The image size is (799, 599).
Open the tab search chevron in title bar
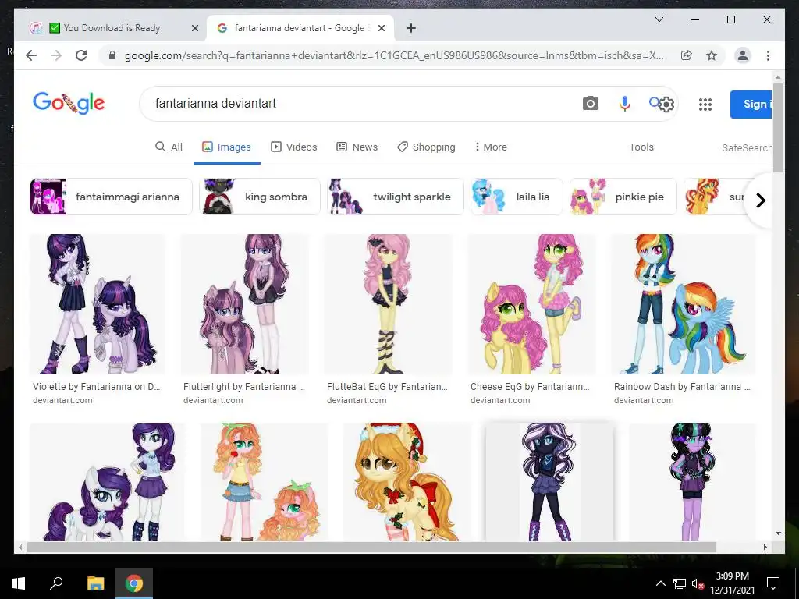click(x=659, y=19)
